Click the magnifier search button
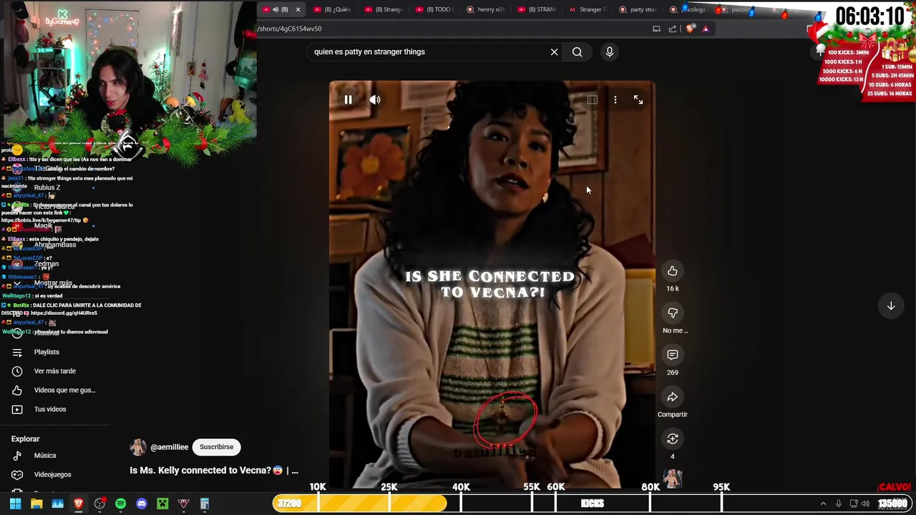The width and height of the screenshot is (916, 515). point(577,51)
